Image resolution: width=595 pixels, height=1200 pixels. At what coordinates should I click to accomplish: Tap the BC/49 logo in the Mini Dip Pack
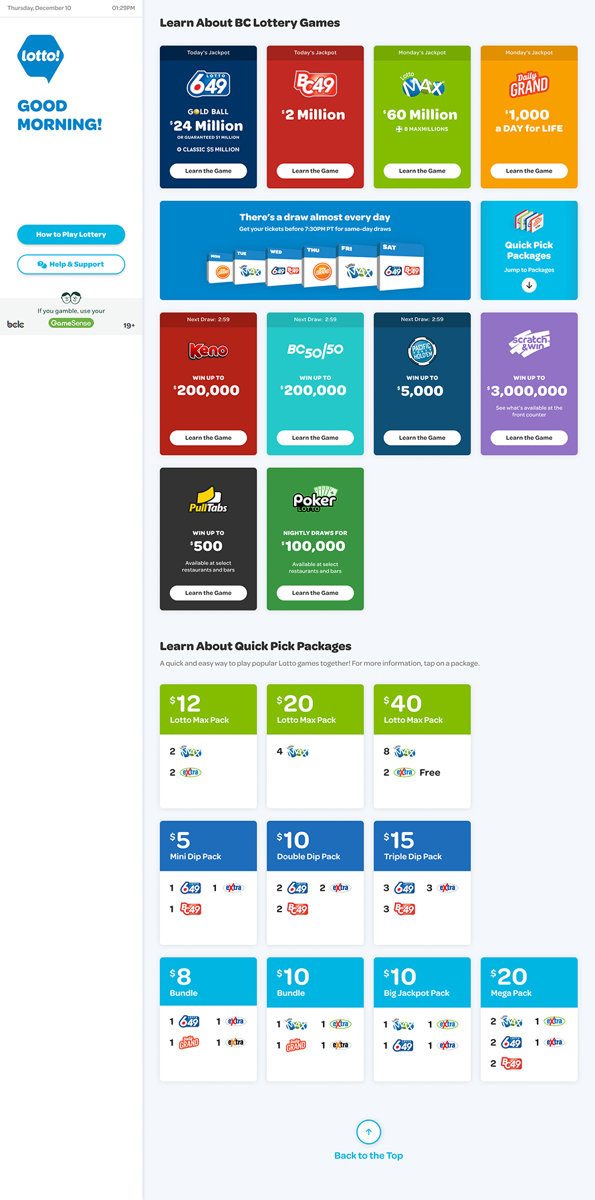[191, 909]
